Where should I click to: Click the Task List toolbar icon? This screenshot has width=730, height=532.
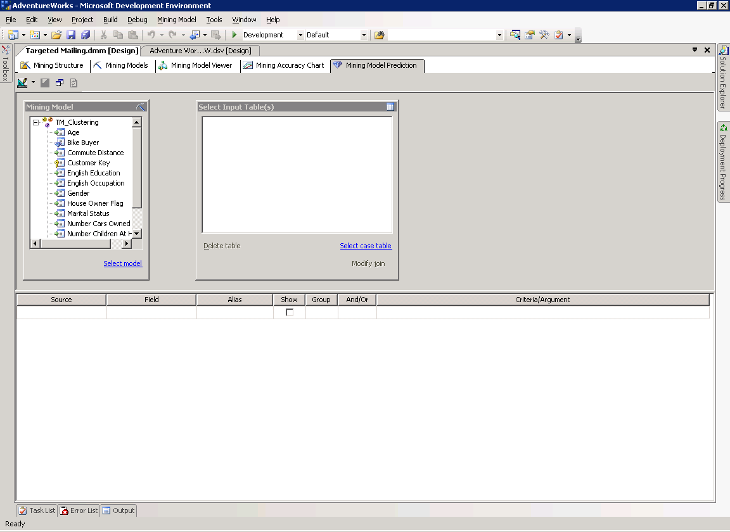(x=559, y=35)
